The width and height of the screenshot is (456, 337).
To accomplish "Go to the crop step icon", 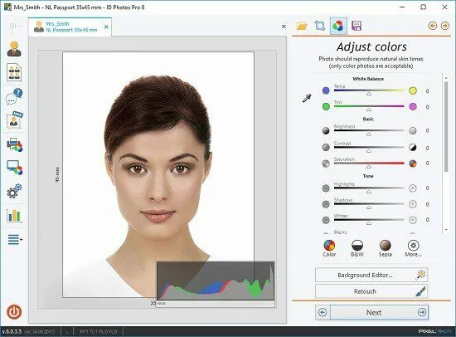I will (319, 26).
